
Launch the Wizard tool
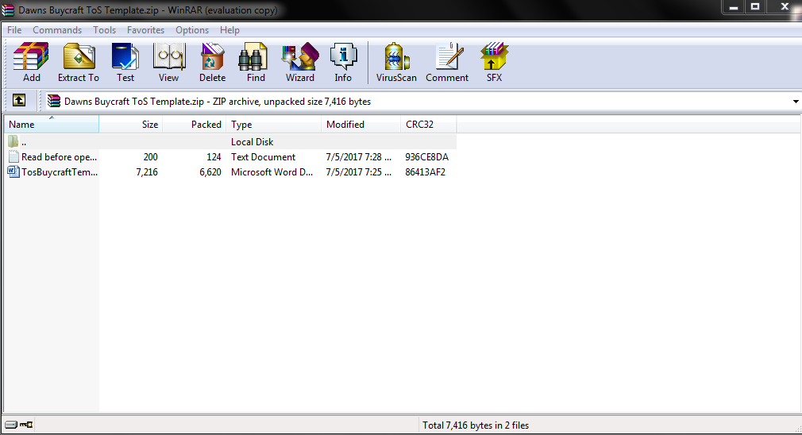(299, 63)
